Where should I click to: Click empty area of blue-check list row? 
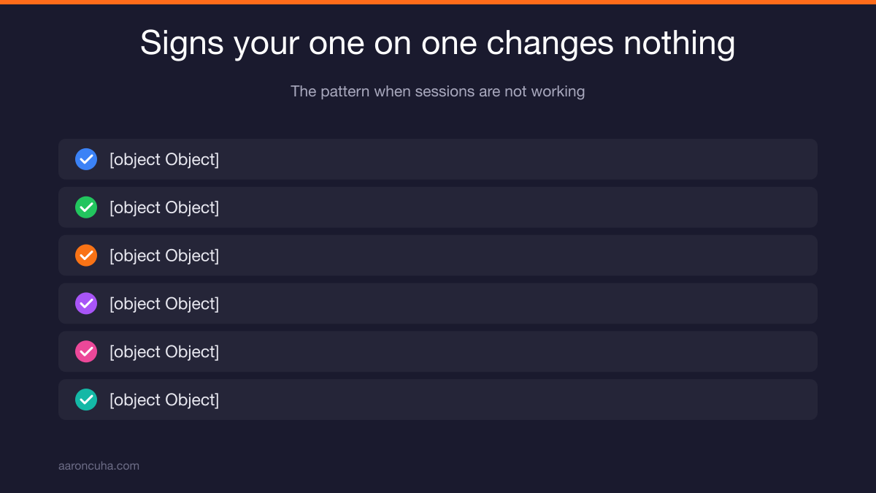(511, 159)
